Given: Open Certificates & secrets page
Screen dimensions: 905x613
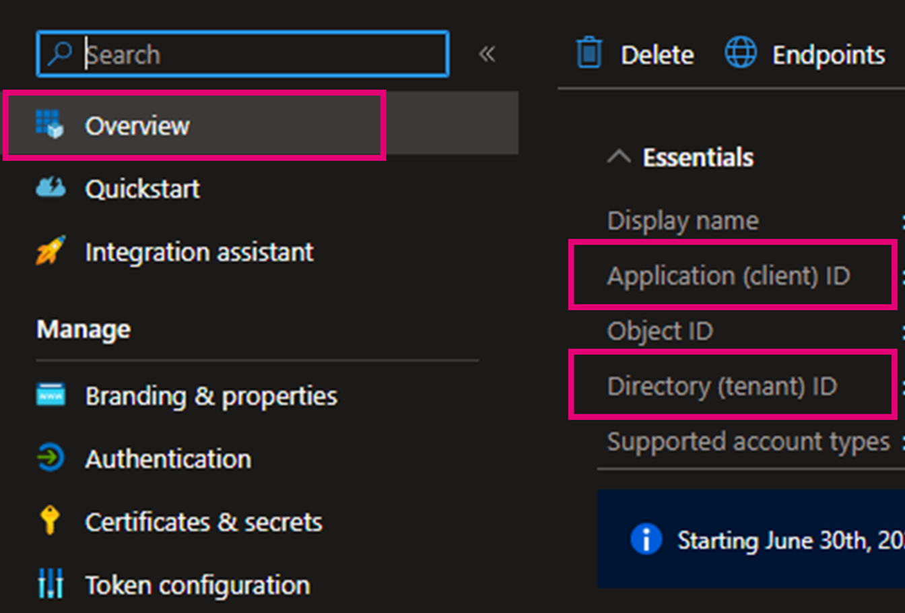Looking at the screenshot, I should [203, 522].
